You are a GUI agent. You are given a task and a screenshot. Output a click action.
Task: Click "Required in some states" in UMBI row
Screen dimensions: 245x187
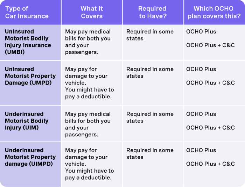click(x=150, y=35)
